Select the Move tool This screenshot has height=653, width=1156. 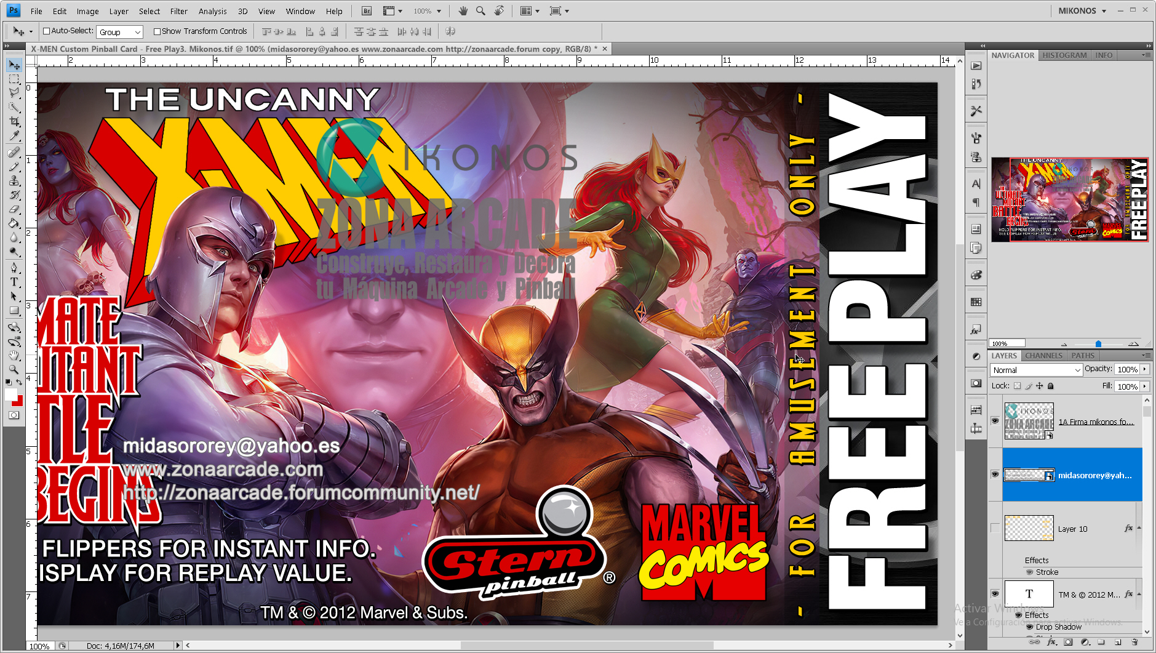click(x=14, y=65)
